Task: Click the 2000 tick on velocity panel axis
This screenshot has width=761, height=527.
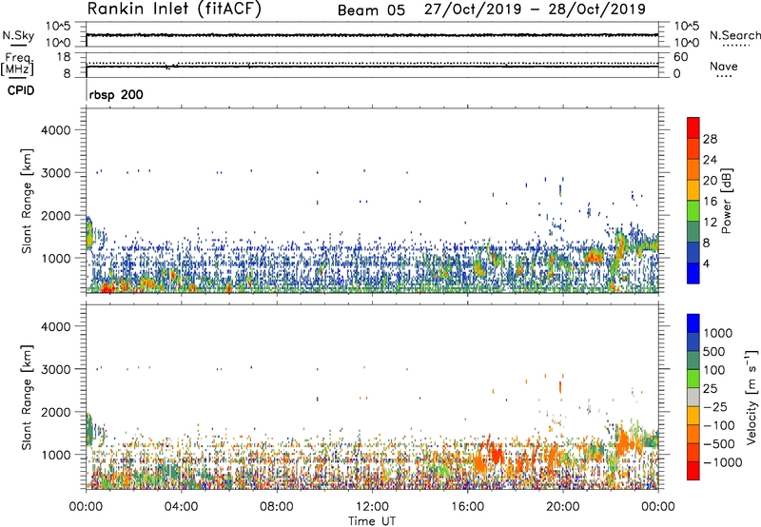Action: point(55,412)
